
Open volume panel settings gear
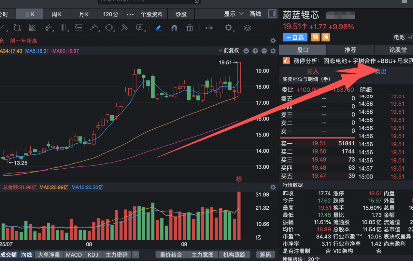(273, 187)
